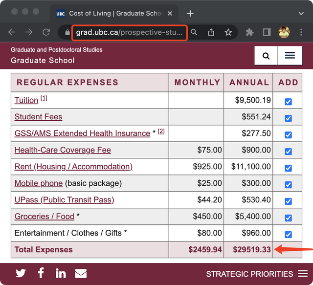Open the Student Fees link
This screenshot has width=313, height=285.
click(38, 117)
